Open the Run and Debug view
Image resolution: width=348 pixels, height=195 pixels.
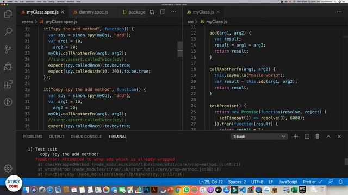click(x=8, y=66)
